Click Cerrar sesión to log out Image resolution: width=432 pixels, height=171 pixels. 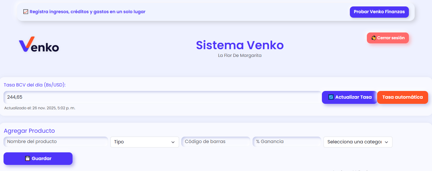[x=388, y=38]
